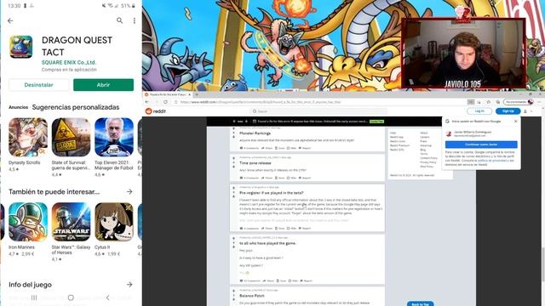
Task: Tap the Dragon Quest Tact app icon
Action: pyautogui.click(x=20, y=47)
